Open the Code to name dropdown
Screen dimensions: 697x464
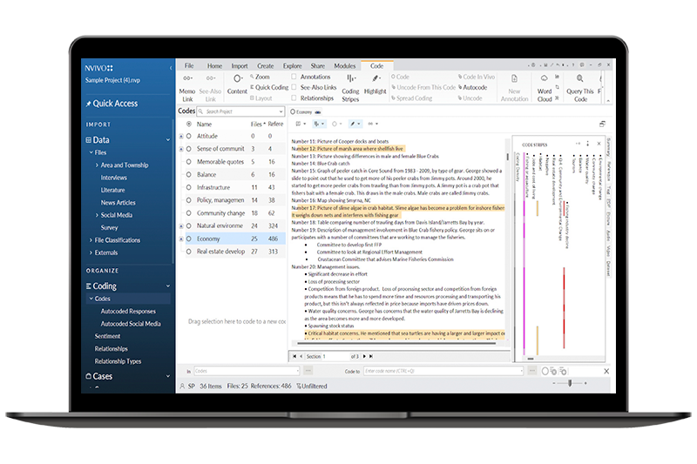pyautogui.click(x=521, y=371)
